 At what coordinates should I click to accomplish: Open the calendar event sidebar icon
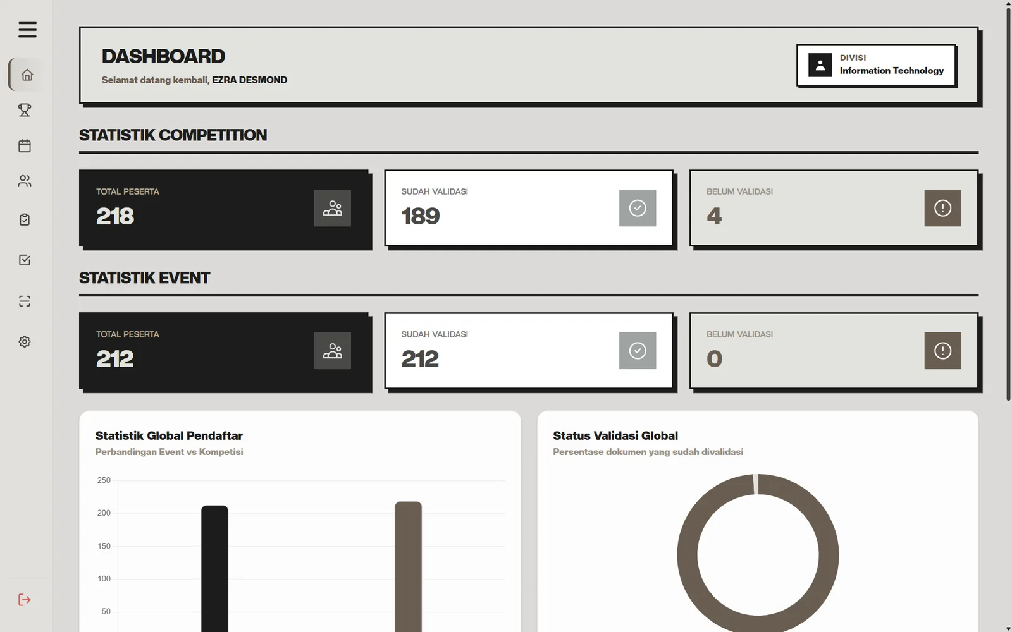click(x=25, y=146)
